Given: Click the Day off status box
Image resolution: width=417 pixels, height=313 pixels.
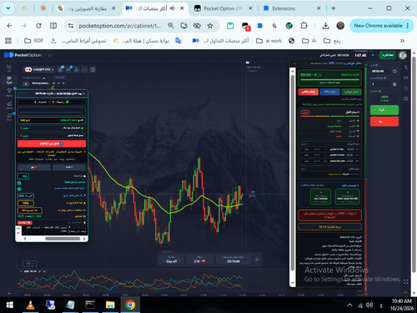Looking at the screenshot, I should [x=171, y=260].
